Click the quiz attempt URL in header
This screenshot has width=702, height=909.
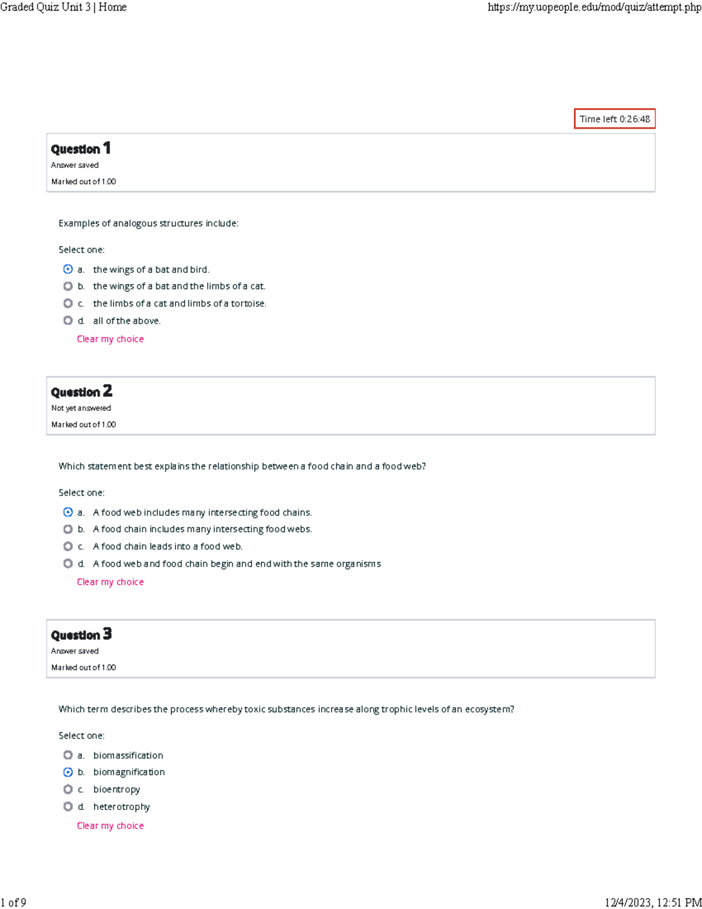pyautogui.click(x=594, y=7)
